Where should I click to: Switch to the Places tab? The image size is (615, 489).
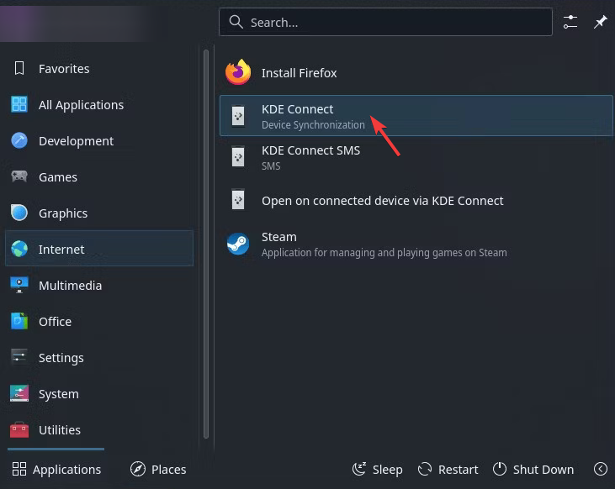click(x=158, y=469)
